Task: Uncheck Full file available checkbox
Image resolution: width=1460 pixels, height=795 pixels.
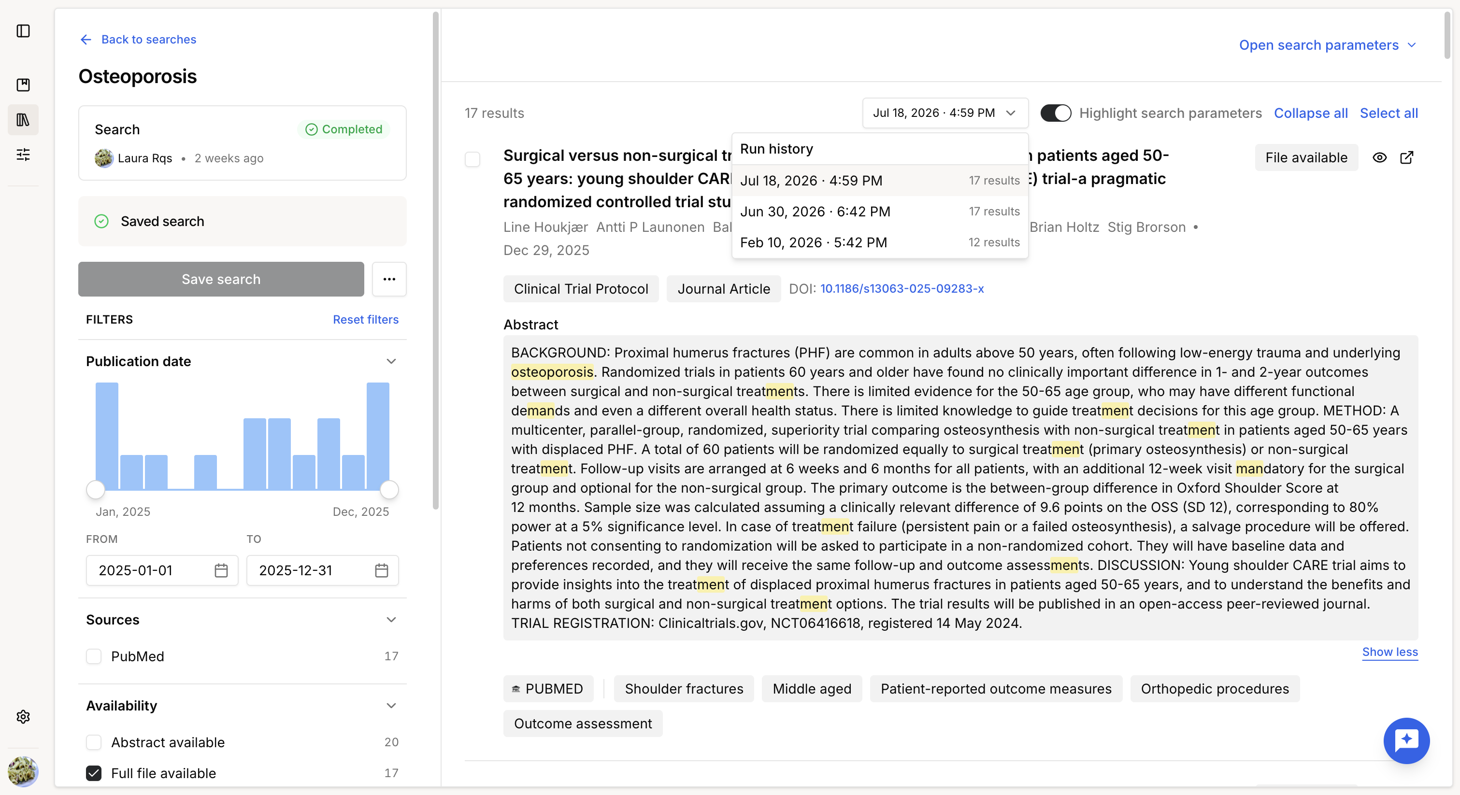Action: click(x=94, y=773)
